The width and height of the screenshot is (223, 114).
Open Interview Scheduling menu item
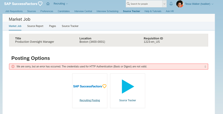(107, 11)
